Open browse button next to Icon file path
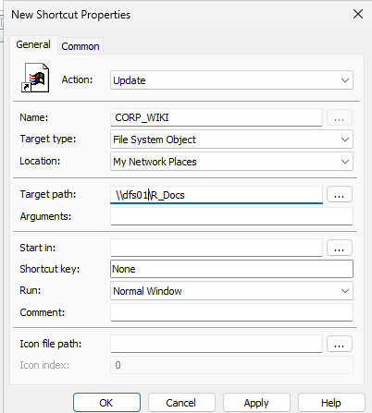The height and width of the screenshot is (413, 372). [340, 344]
